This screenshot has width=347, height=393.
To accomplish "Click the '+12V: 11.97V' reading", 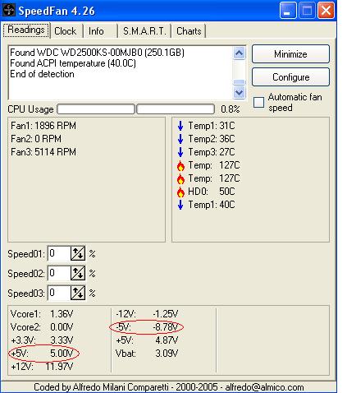I will [42, 367].
